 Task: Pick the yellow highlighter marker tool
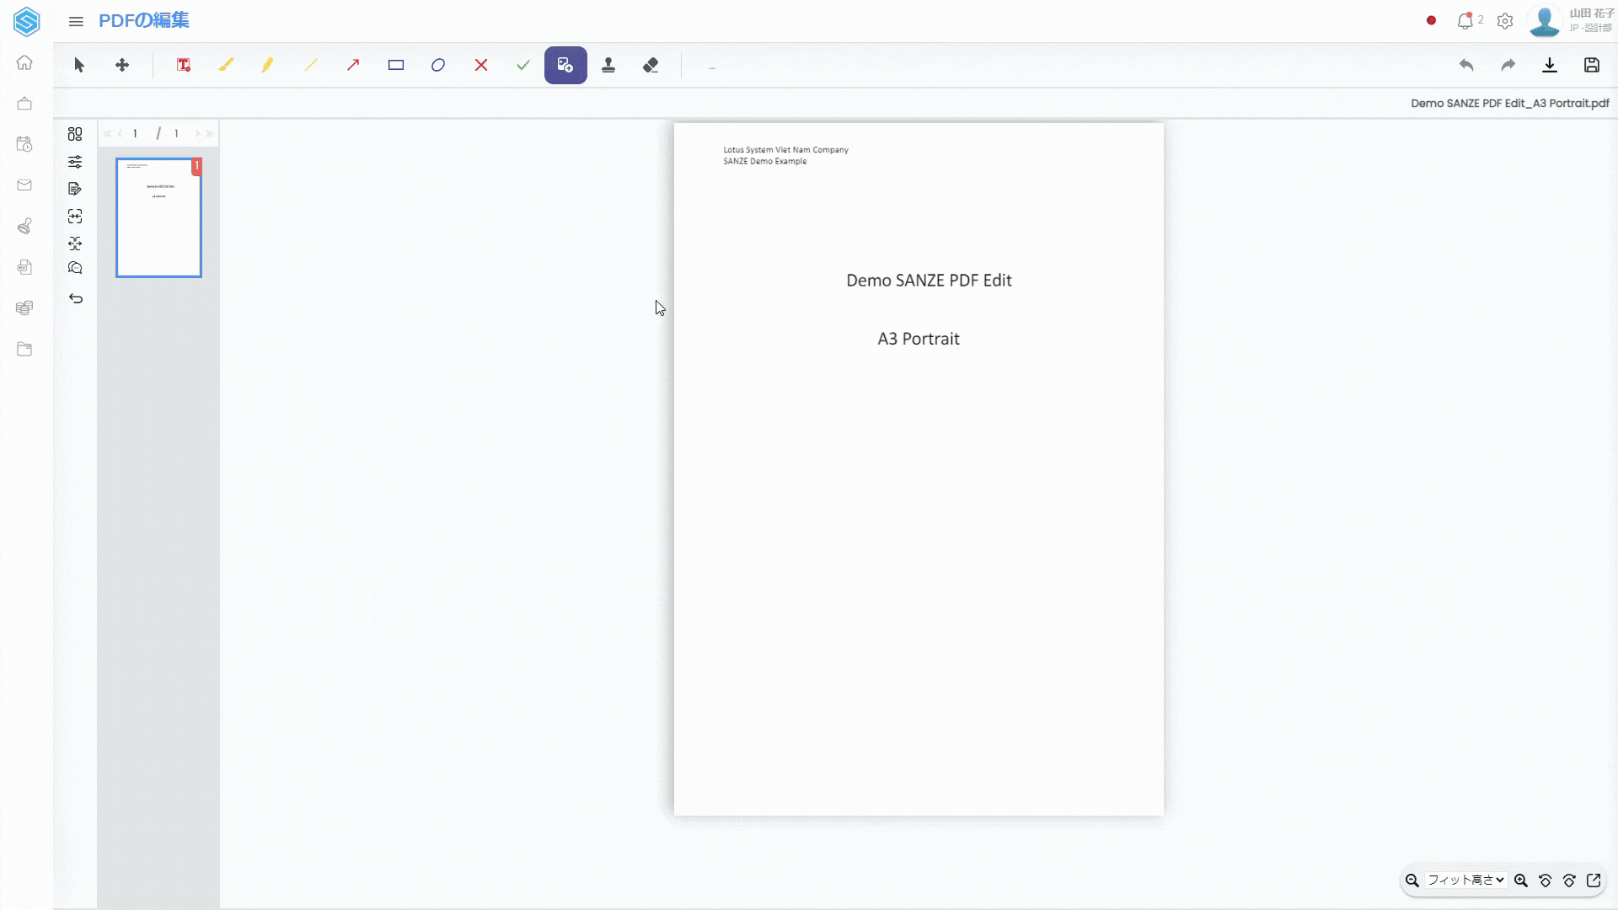(x=268, y=65)
